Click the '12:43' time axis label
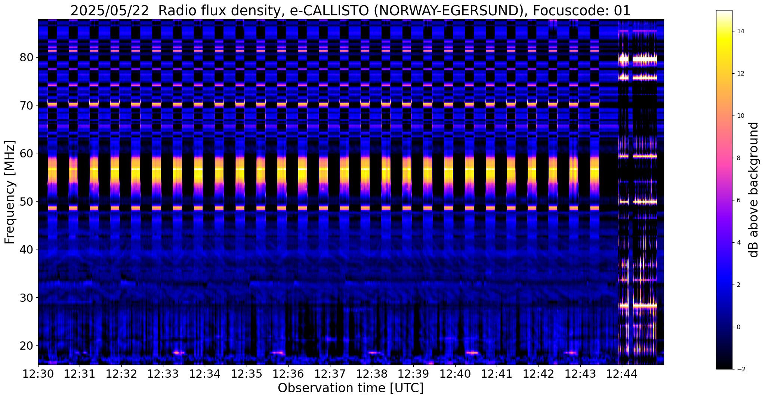Screen dimensions: 765x399 [580, 374]
